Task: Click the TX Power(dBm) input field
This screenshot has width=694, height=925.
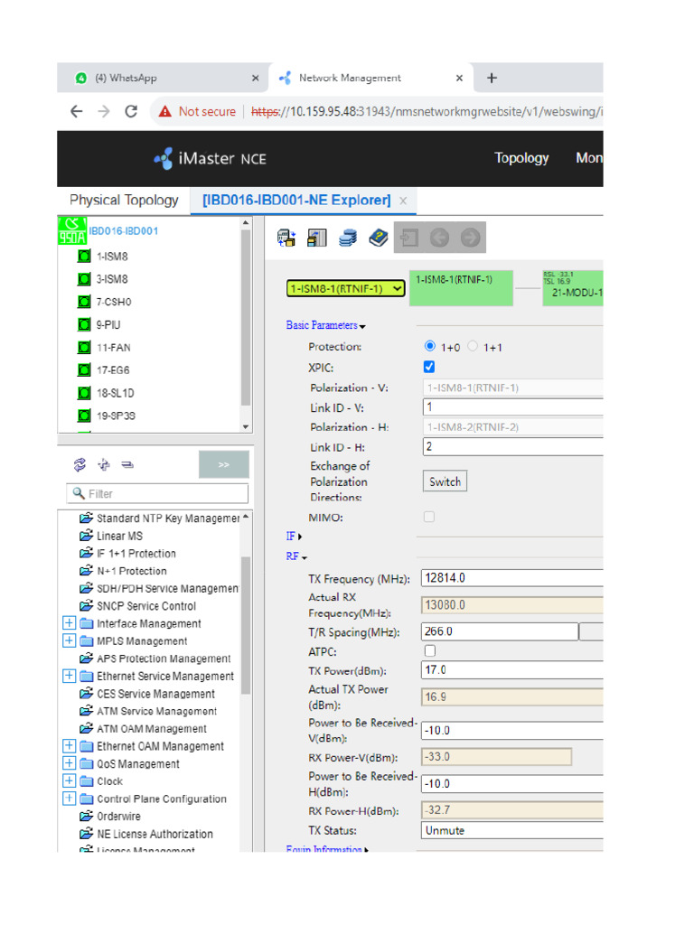Action: (511, 670)
